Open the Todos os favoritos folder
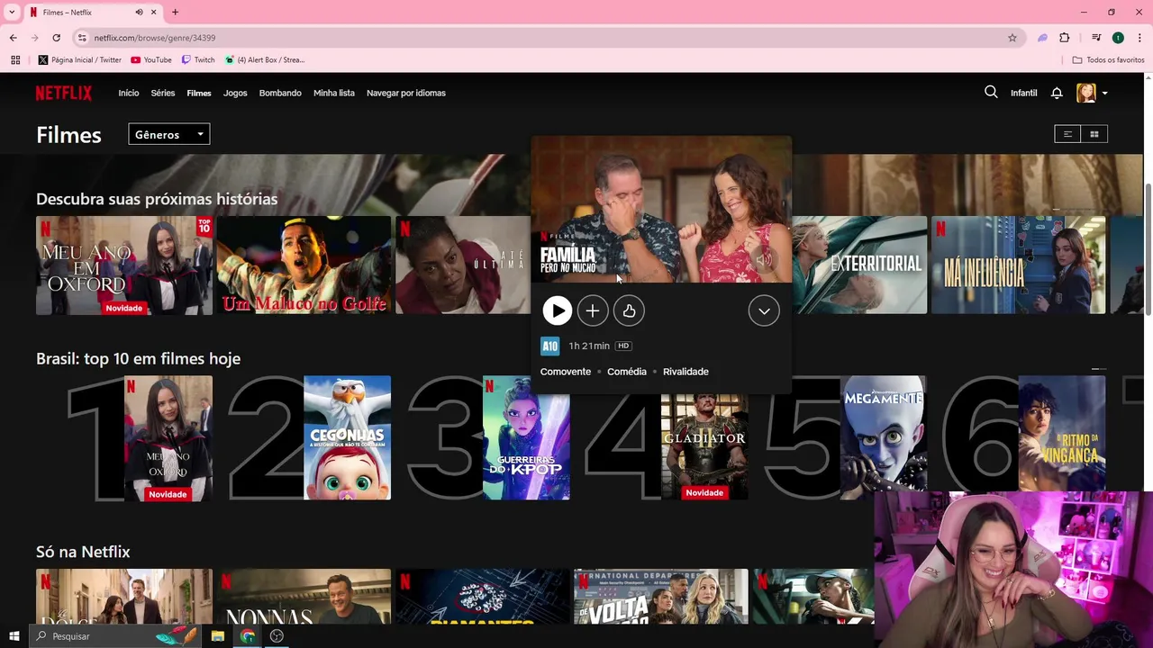1153x648 pixels. [1108, 60]
